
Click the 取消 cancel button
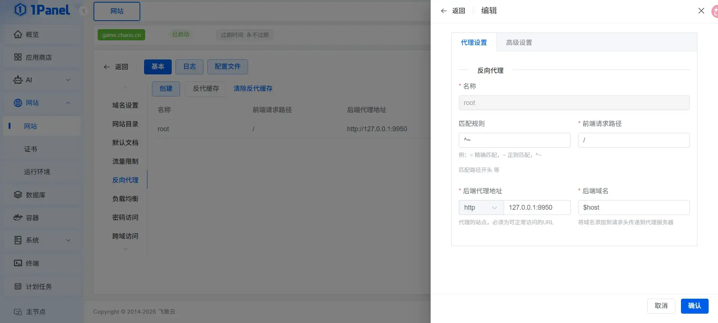[x=661, y=306]
